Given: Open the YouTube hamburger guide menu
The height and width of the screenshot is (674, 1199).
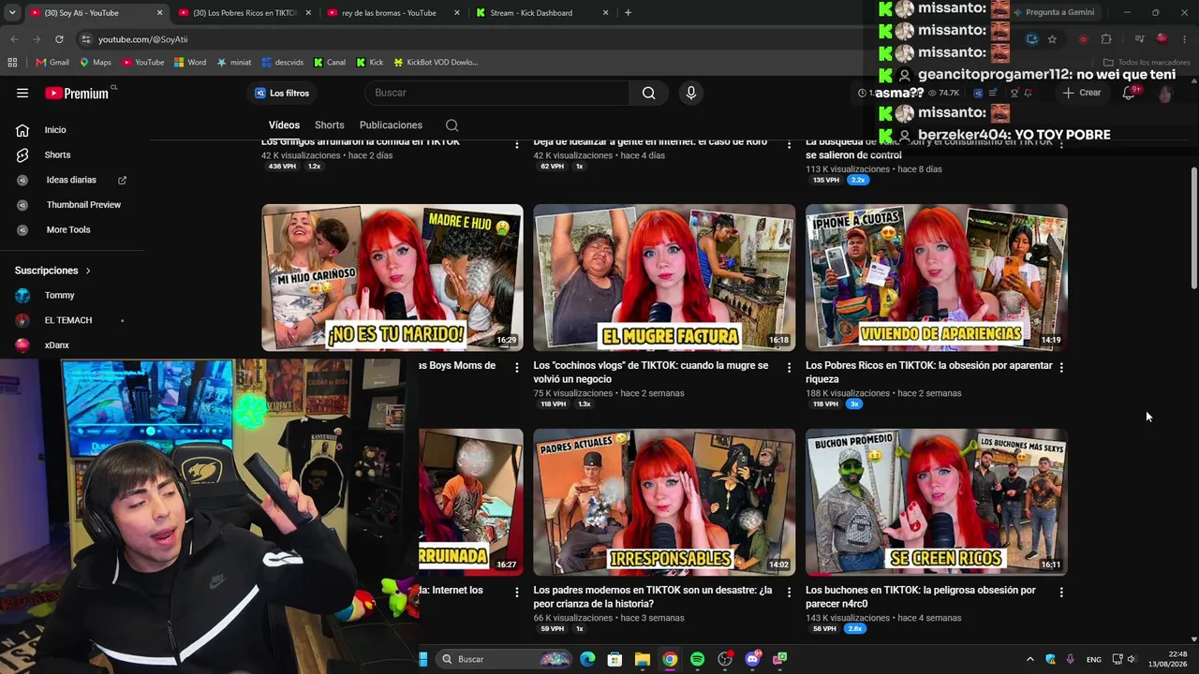Looking at the screenshot, I should 22,93.
